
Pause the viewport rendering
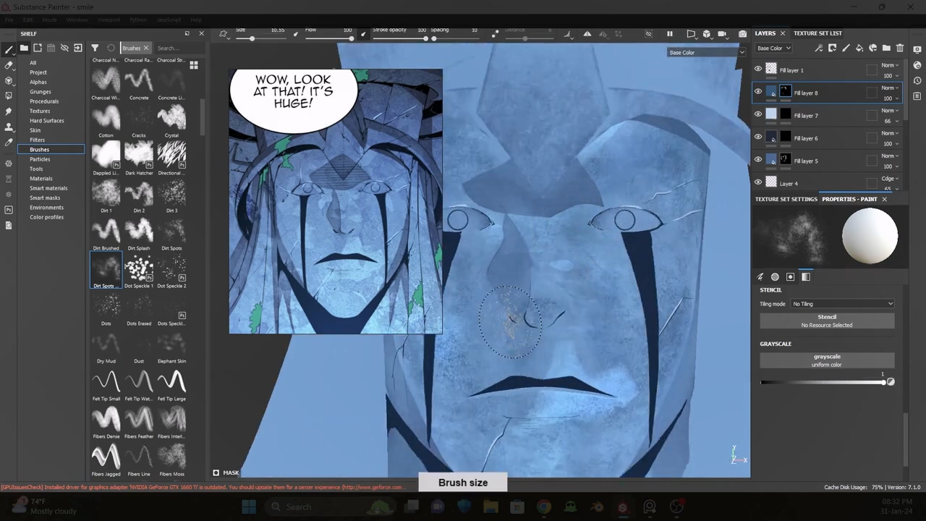tap(670, 34)
